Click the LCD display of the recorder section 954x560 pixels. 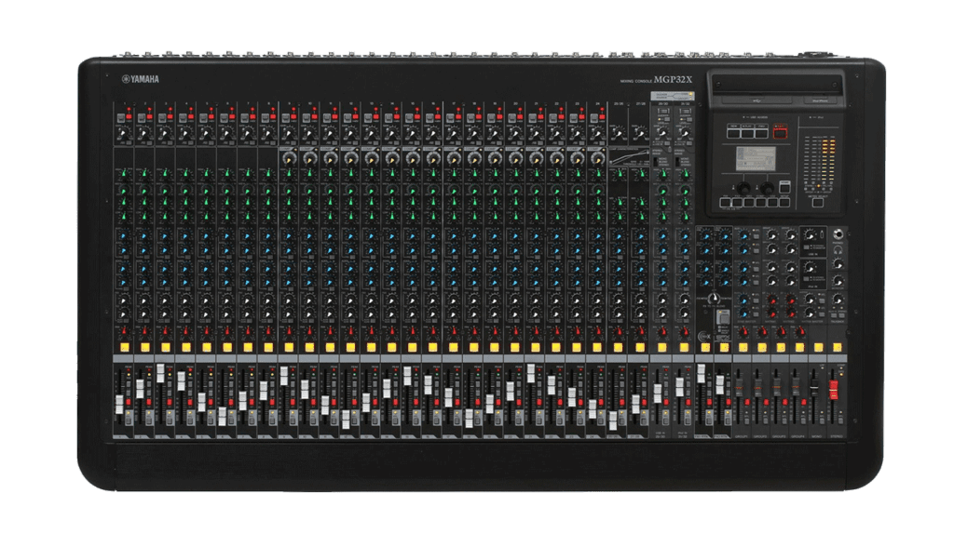click(x=756, y=156)
